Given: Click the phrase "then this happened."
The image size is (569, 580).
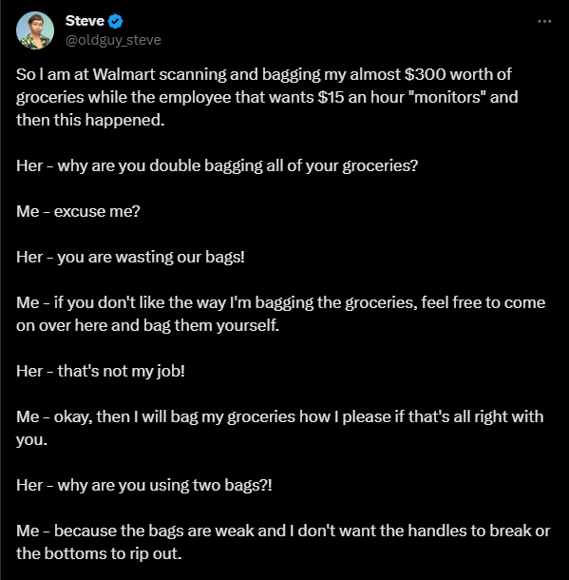Looking at the screenshot, I should (x=90, y=120).
